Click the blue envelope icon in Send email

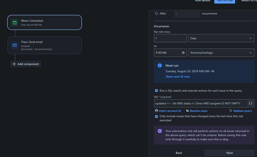pos(15,45)
